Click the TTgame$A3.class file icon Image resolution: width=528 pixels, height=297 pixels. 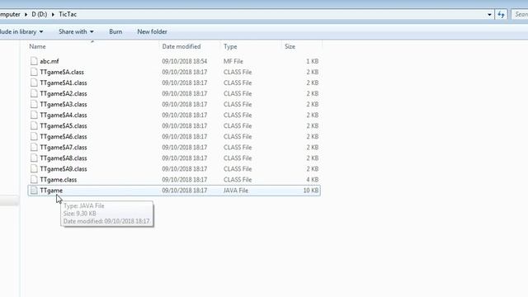point(34,104)
